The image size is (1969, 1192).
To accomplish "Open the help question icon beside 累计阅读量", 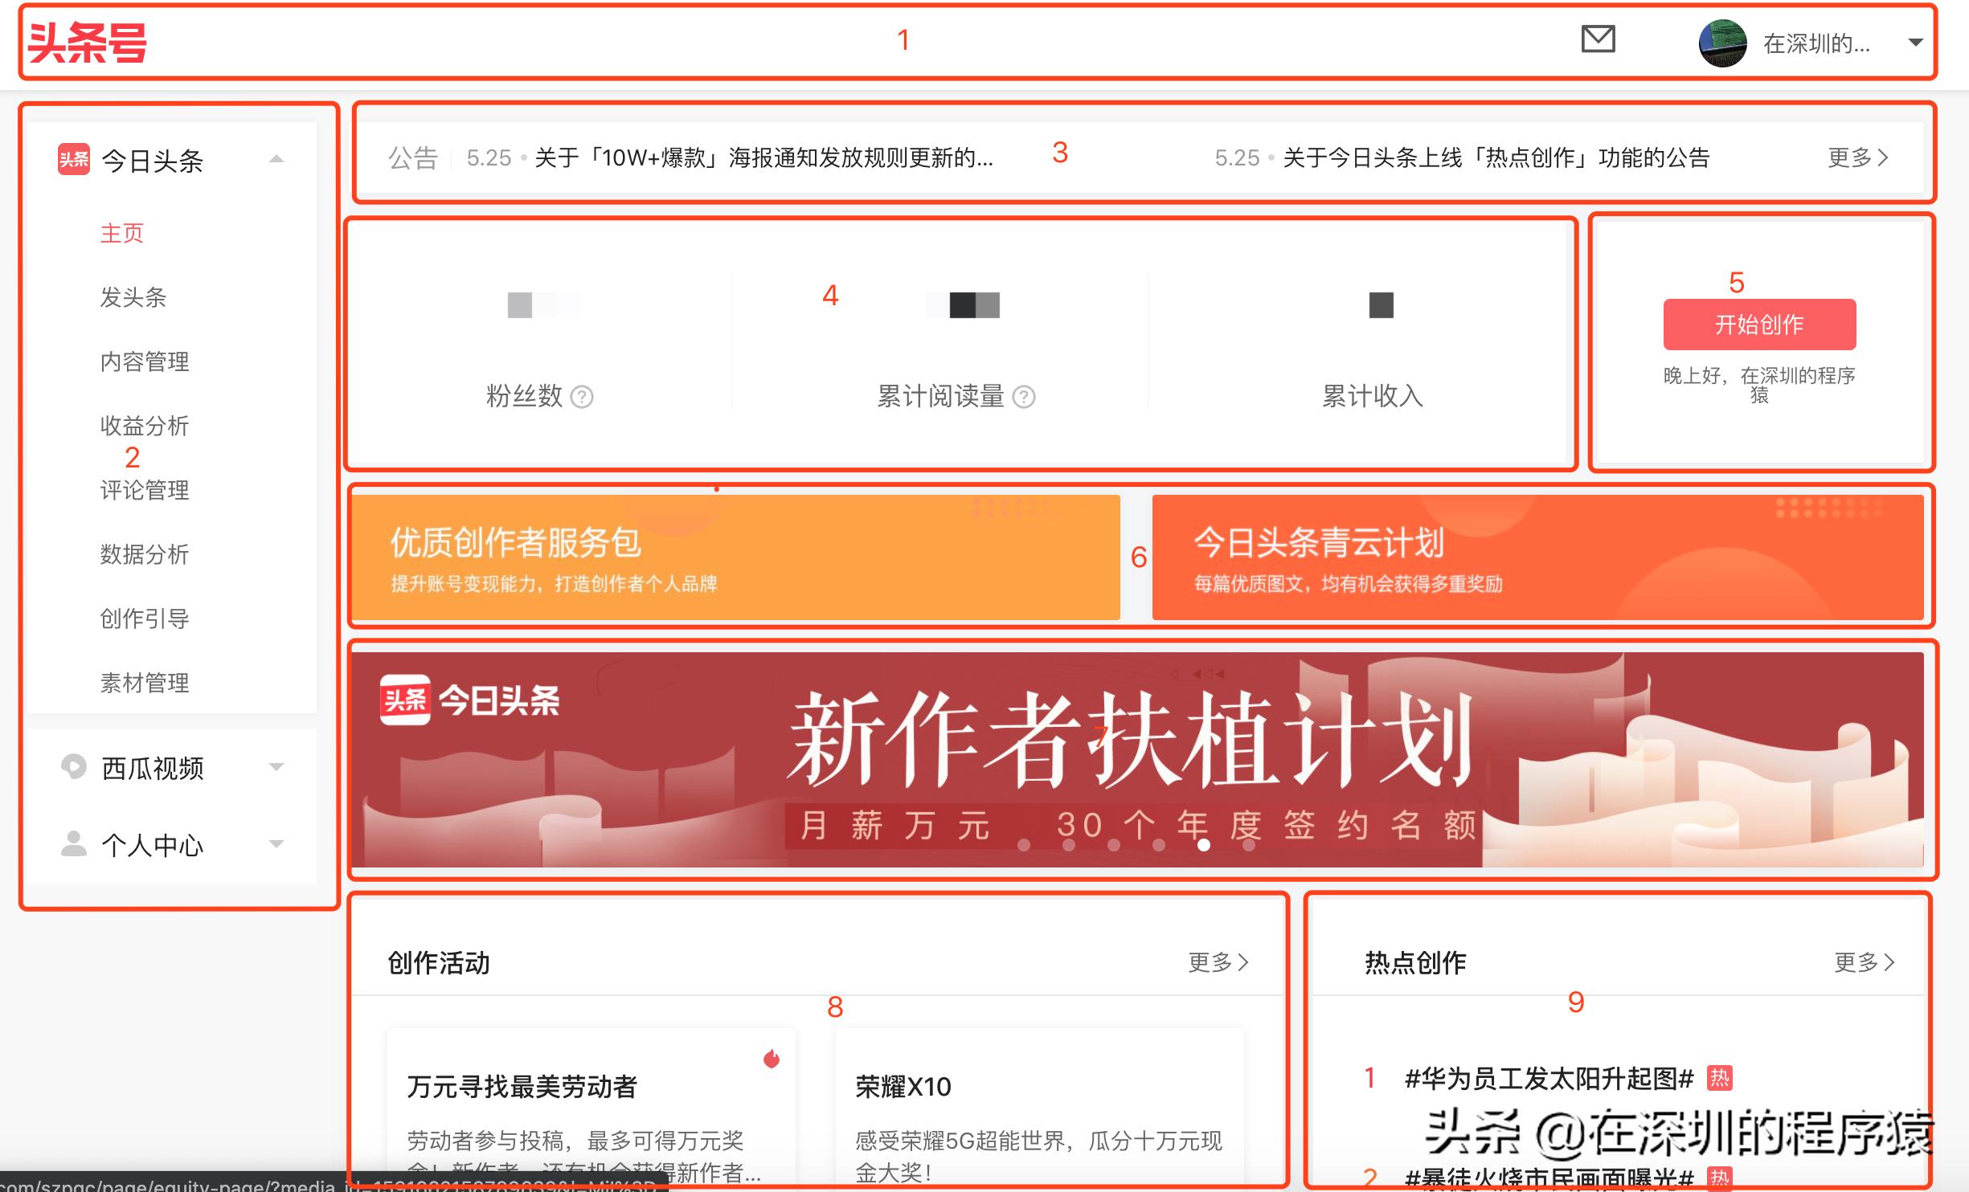I will point(1024,396).
